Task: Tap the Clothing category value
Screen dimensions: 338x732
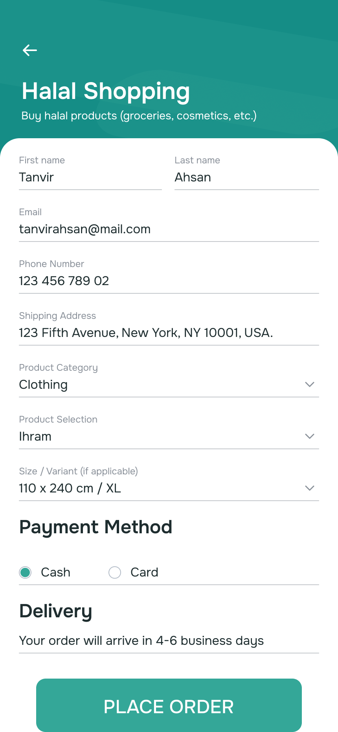Action: 44,385
